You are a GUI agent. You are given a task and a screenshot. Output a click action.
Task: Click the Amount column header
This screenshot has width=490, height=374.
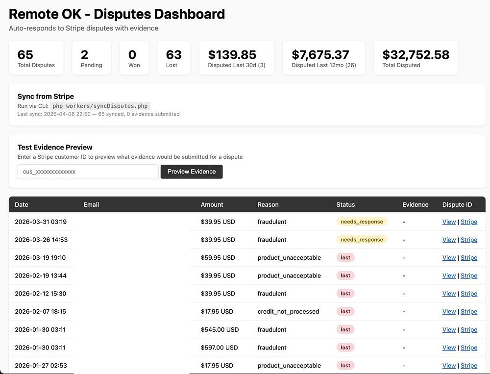[212, 204]
